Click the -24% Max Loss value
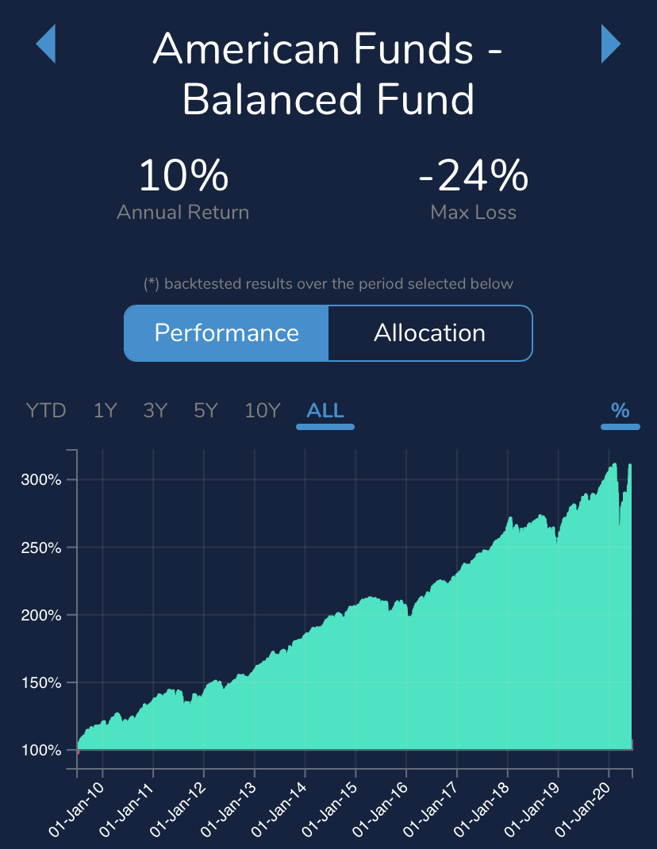 point(474,175)
